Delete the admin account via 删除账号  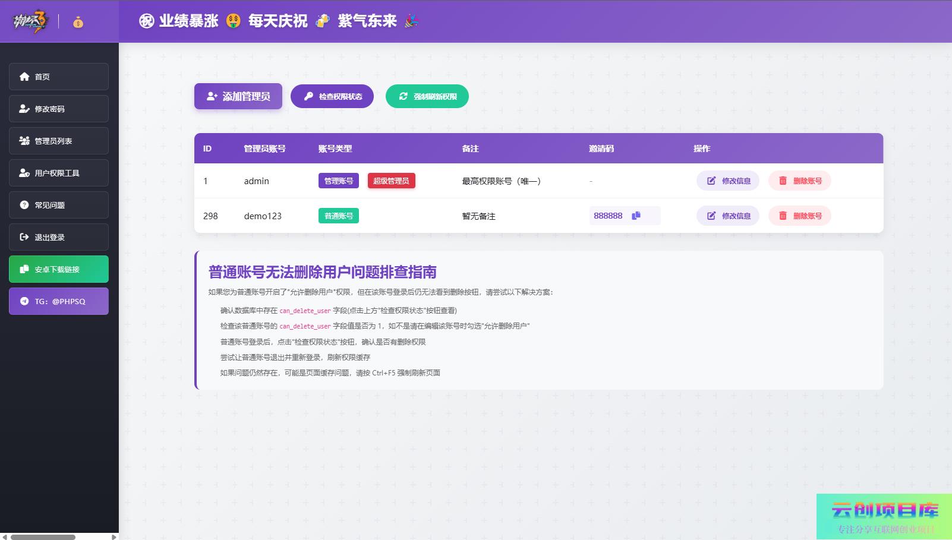point(799,181)
